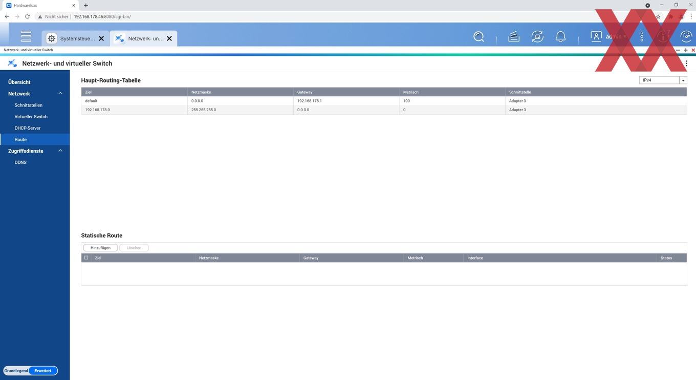
Task: Open the notifications bell icon
Action: (561, 37)
